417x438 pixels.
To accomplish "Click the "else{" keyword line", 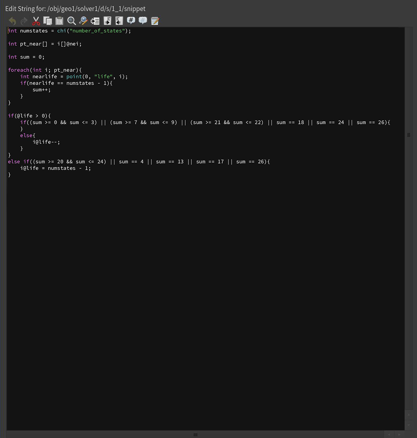I will pyautogui.click(x=28, y=135).
